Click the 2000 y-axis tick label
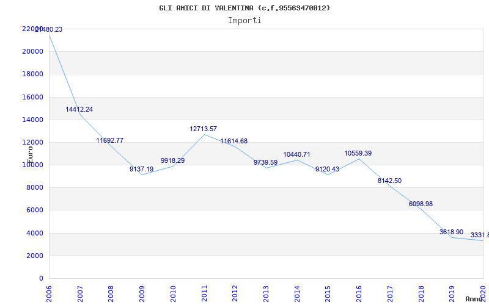This screenshot has width=489, height=305. pyautogui.click(x=34, y=256)
